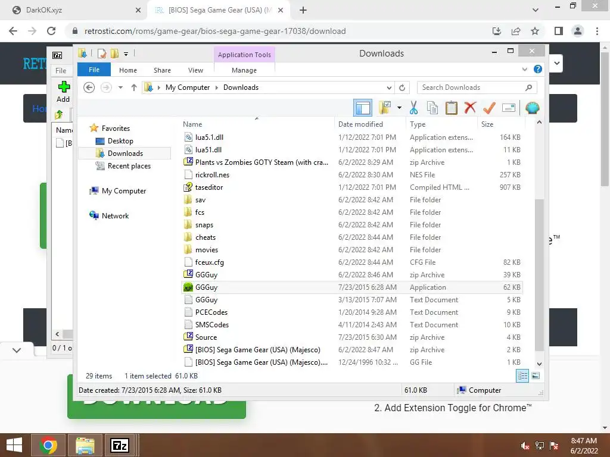This screenshot has width=610, height=457.
Task: Click the Application Tools contextual tab
Action: pos(244,55)
